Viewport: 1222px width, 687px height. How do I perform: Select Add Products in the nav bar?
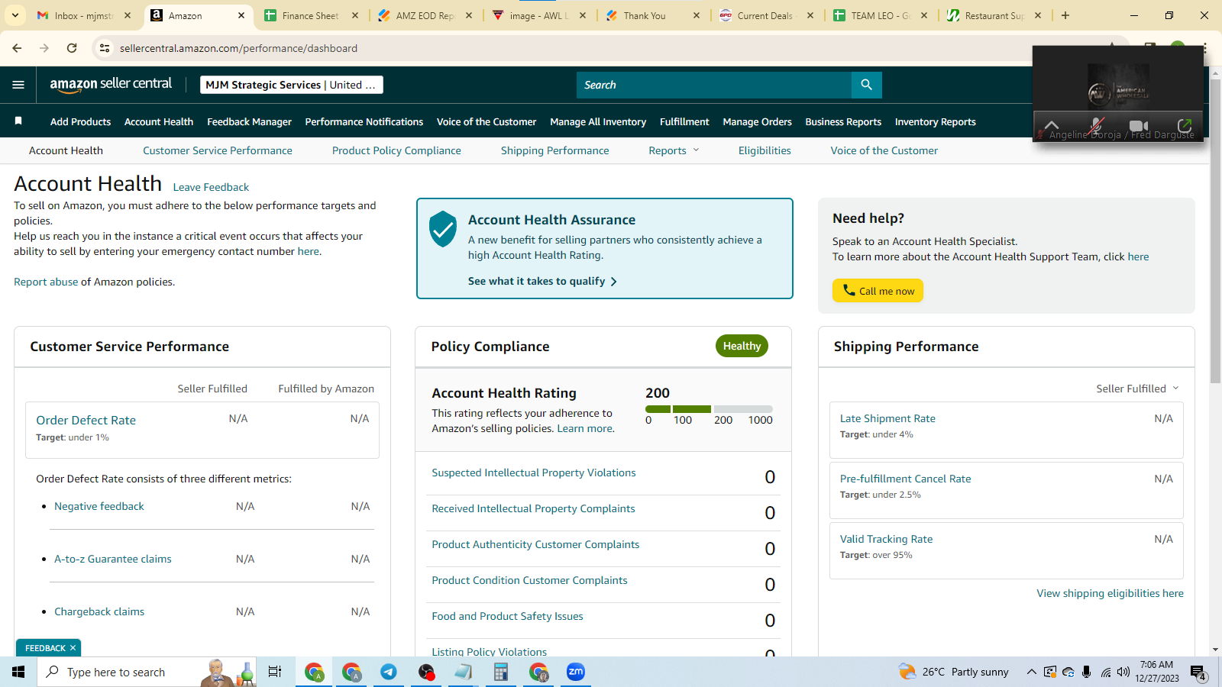click(80, 121)
